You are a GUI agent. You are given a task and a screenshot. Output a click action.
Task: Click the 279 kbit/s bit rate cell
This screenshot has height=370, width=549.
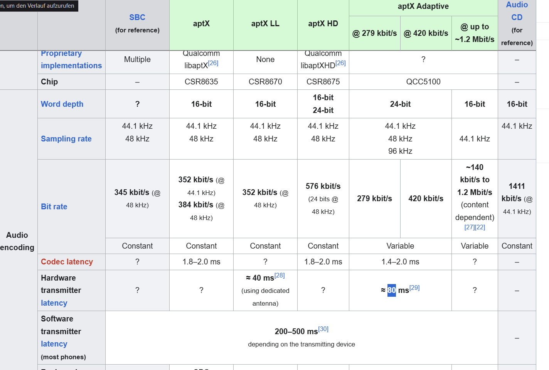(x=374, y=198)
